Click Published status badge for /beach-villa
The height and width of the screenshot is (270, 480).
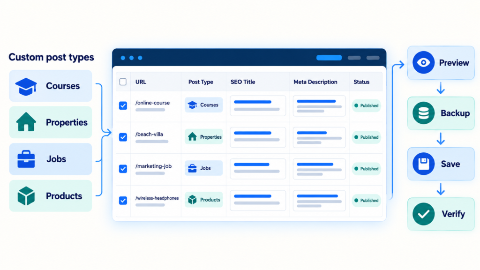tap(366, 137)
